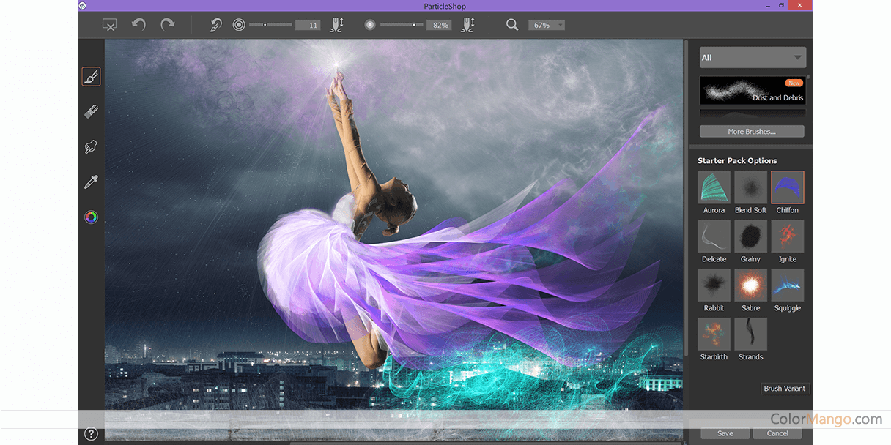Select the paint brush tool

coord(91,77)
